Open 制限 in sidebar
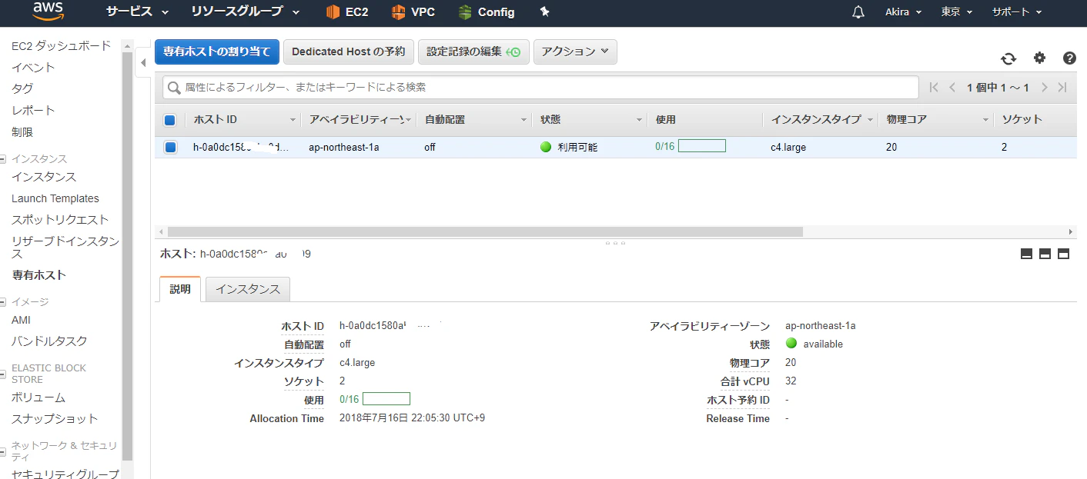This screenshot has height=479, width=1087. 22,132
